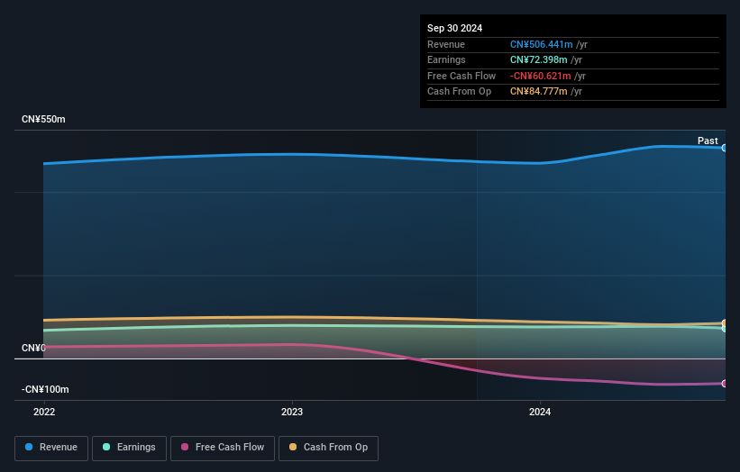Click the Free Cash Flow label in tooltip
740x472 pixels.
pos(461,76)
